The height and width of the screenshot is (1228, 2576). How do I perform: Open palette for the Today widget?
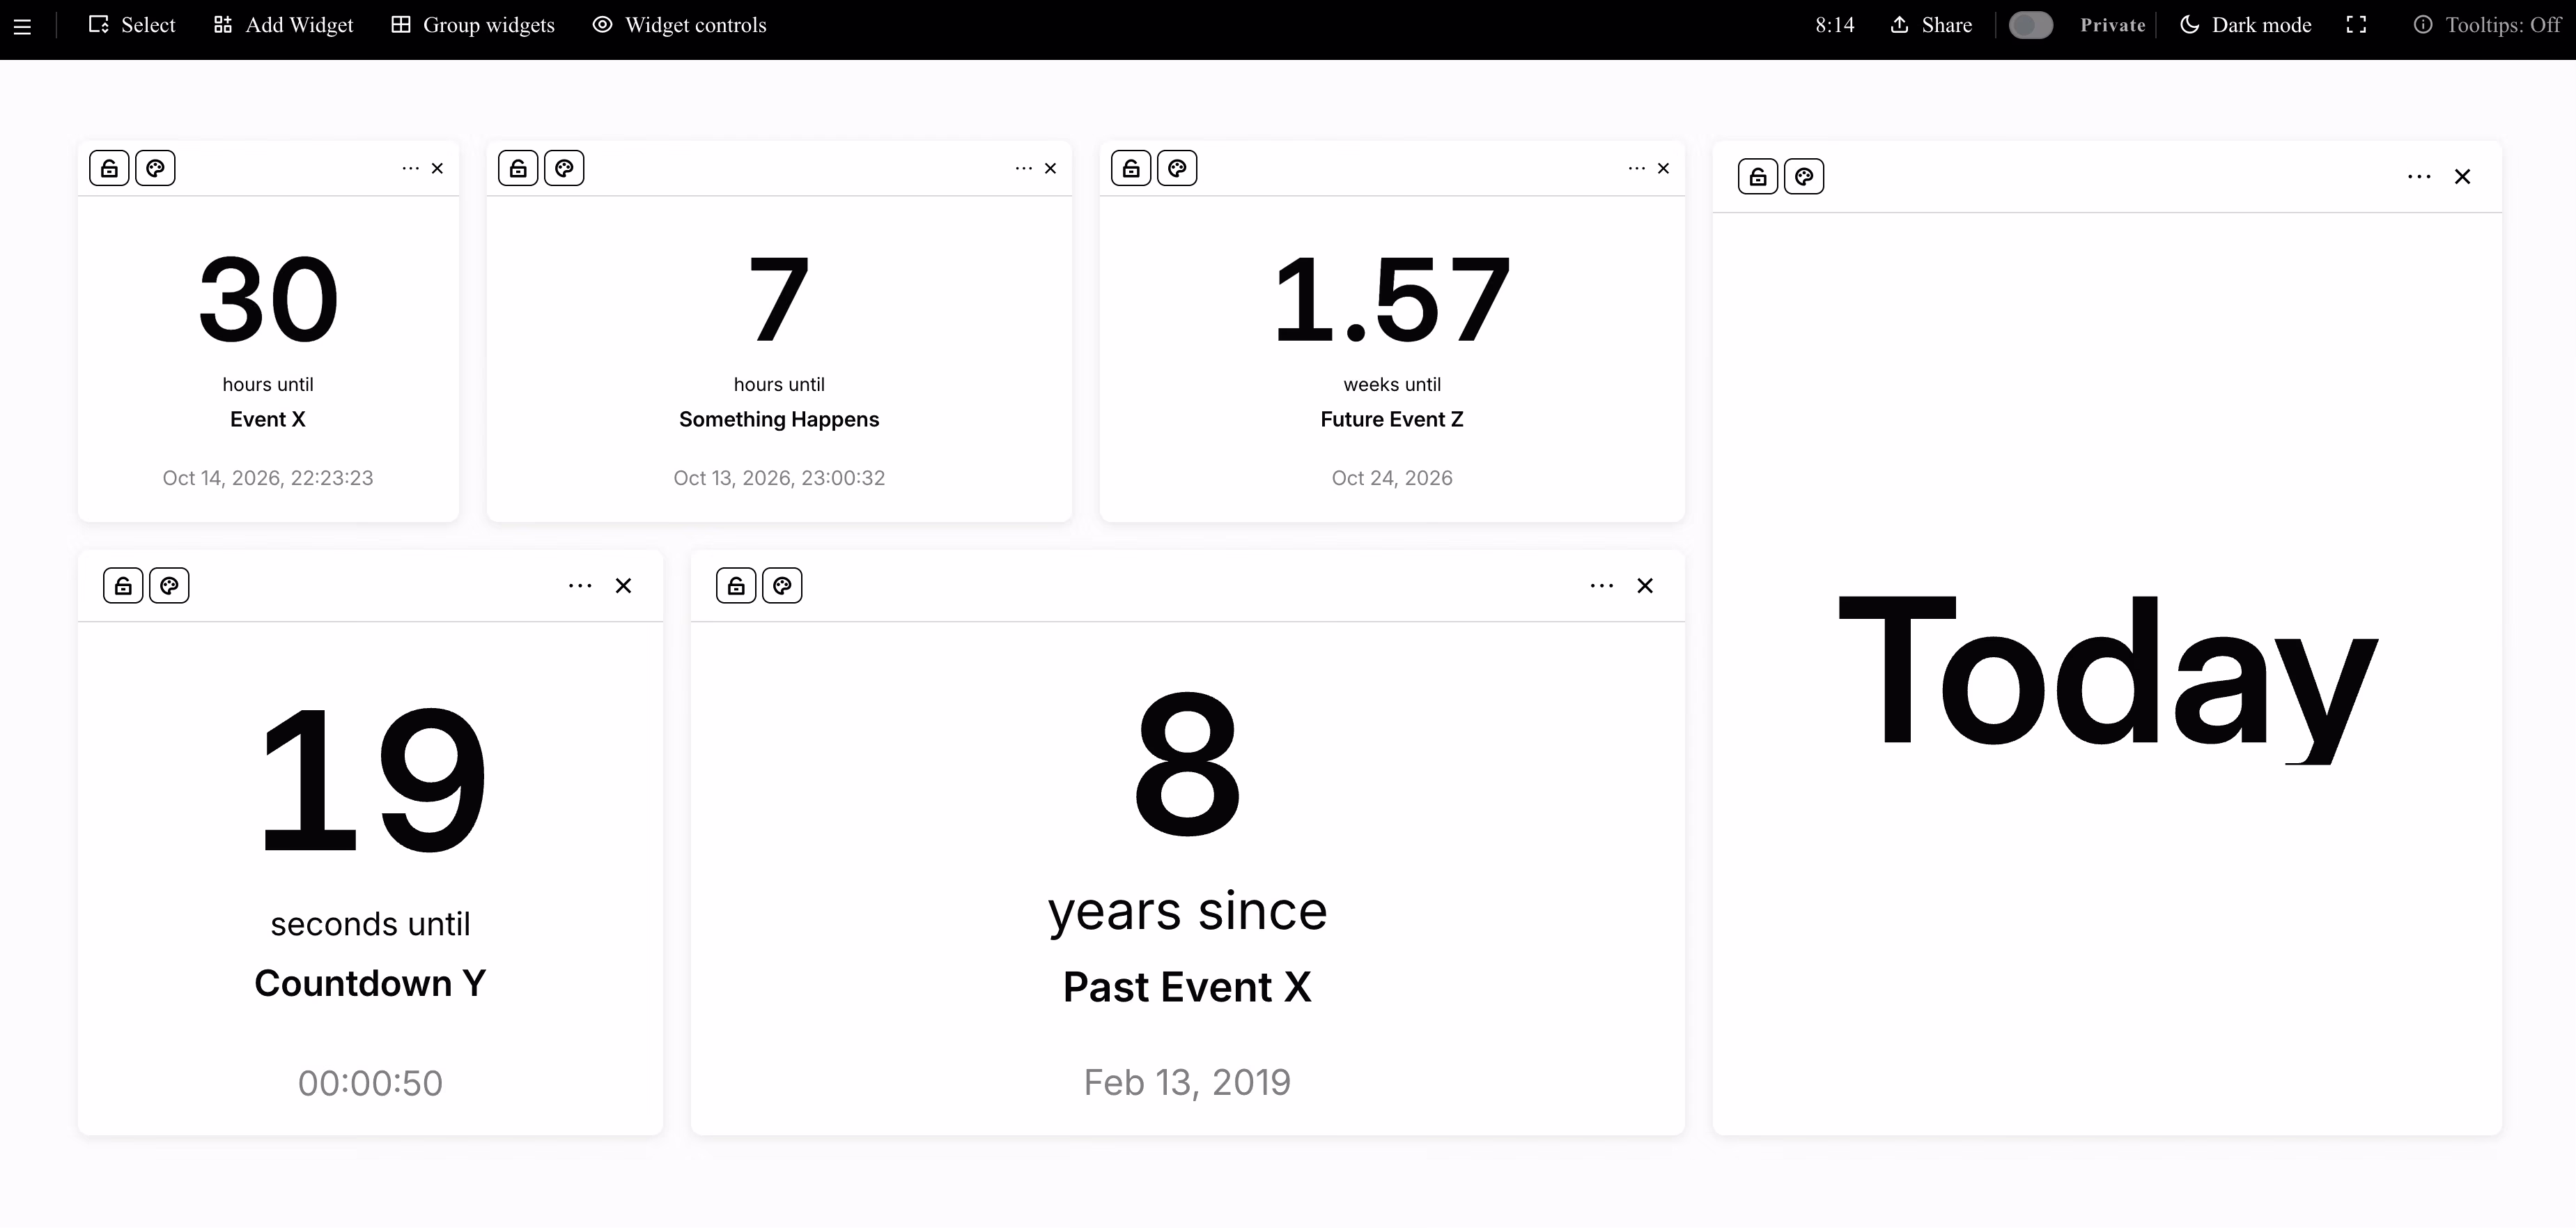[x=1804, y=176]
